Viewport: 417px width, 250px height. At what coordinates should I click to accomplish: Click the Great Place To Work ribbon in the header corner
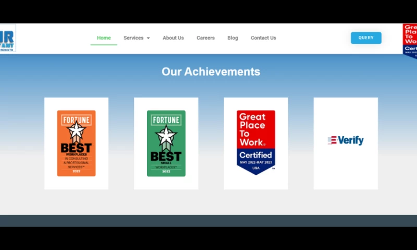410,39
